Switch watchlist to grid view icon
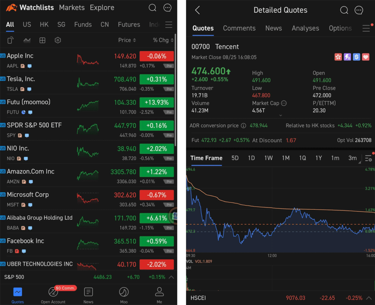The width and height of the screenshot is (375, 305). tap(42, 40)
